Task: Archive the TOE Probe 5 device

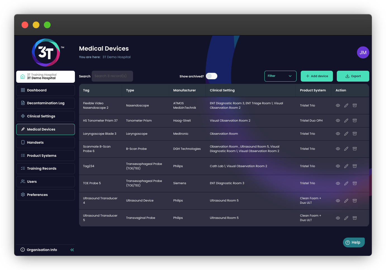Action: tap(355, 183)
